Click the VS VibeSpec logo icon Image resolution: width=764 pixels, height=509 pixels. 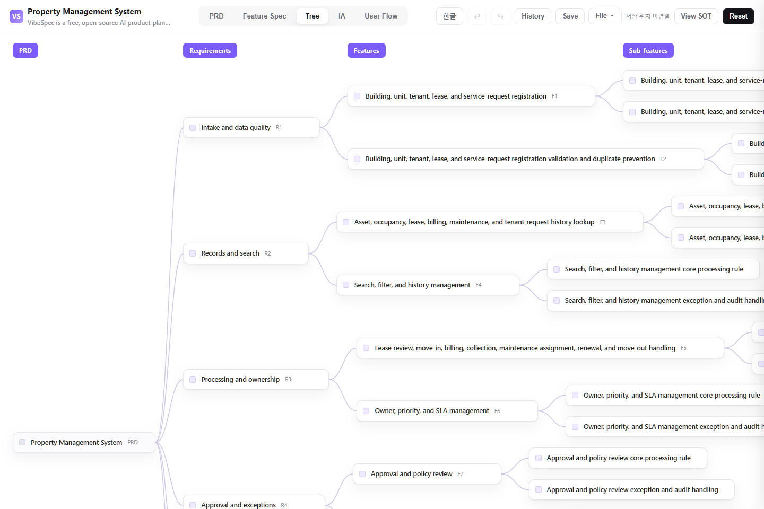[16, 16]
